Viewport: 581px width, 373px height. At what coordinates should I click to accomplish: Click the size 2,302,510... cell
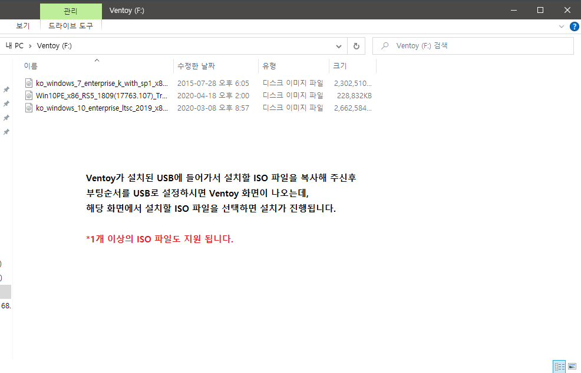pyautogui.click(x=353, y=84)
